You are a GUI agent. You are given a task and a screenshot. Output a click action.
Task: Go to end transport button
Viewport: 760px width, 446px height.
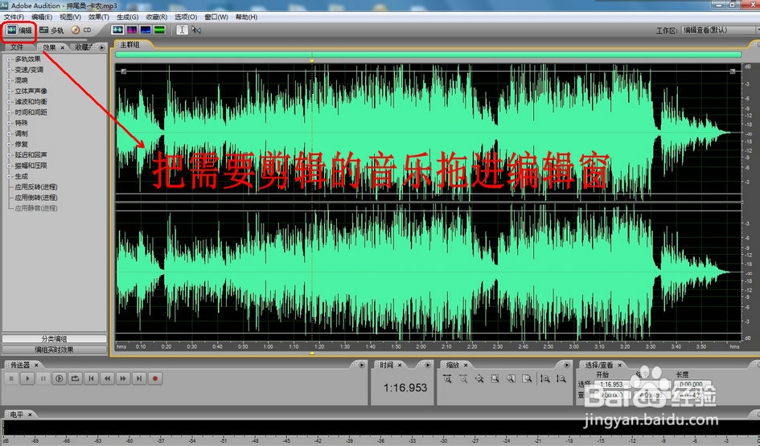coord(139,378)
